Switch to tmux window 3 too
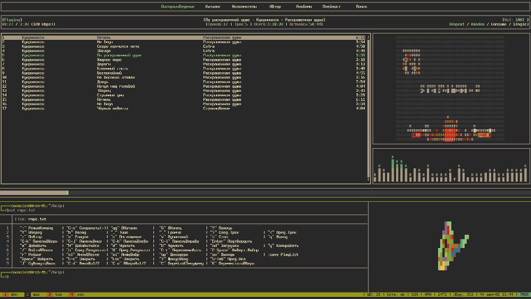531x299 pixels. tap(55, 295)
